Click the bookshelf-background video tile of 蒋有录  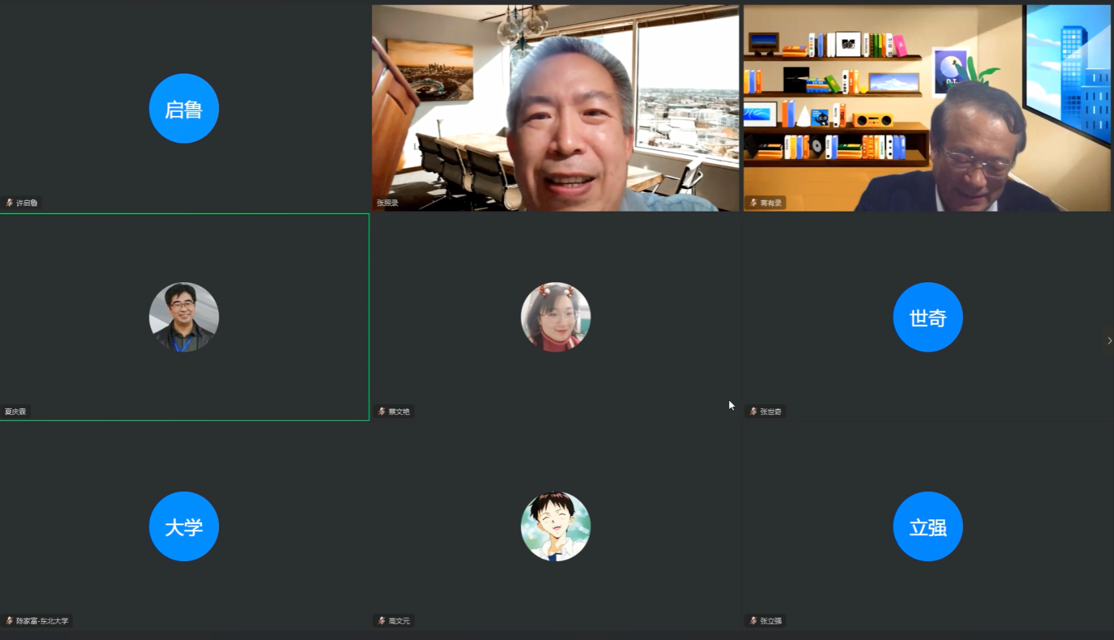(x=927, y=108)
